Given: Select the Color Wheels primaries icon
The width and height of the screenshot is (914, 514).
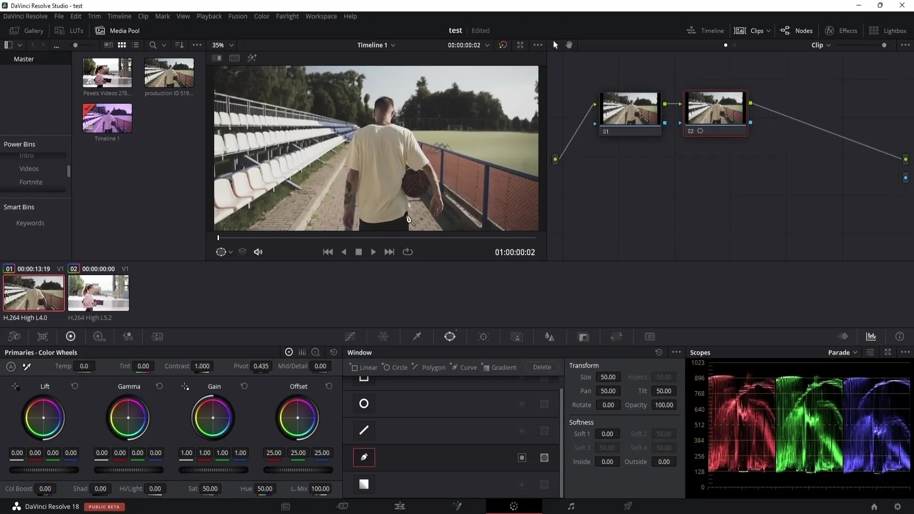Looking at the screenshot, I should tap(70, 336).
